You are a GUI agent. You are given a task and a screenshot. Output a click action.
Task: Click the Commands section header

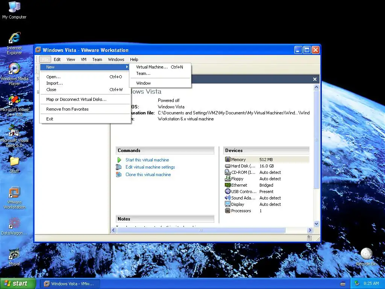[165, 151]
